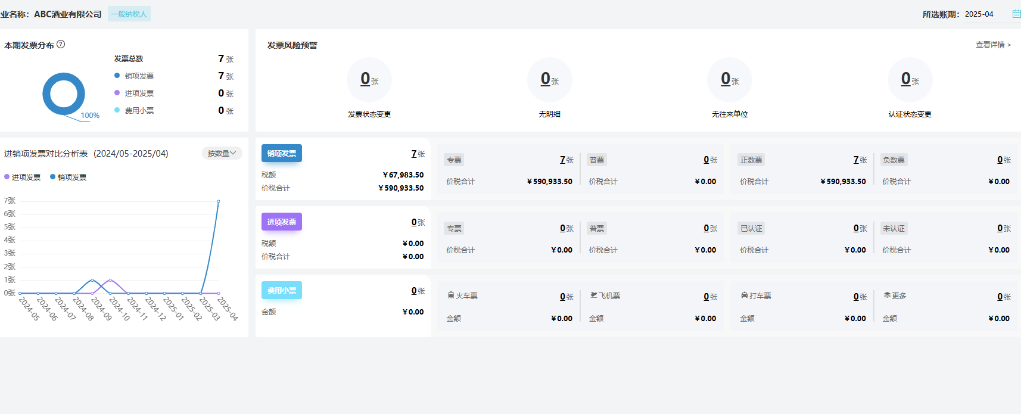Open the calendar icon for 所选账期
Screen dimensions: 1021x414
[1016, 14]
